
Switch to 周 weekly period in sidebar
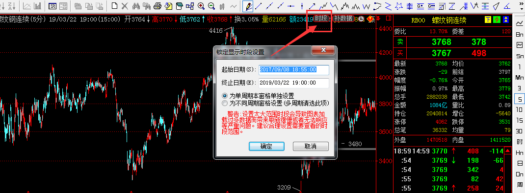tap(519, 184)
